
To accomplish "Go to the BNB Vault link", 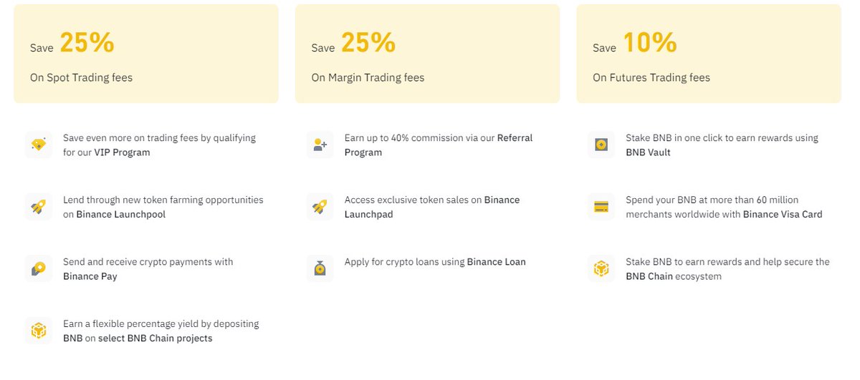I will tap(649, 152).
